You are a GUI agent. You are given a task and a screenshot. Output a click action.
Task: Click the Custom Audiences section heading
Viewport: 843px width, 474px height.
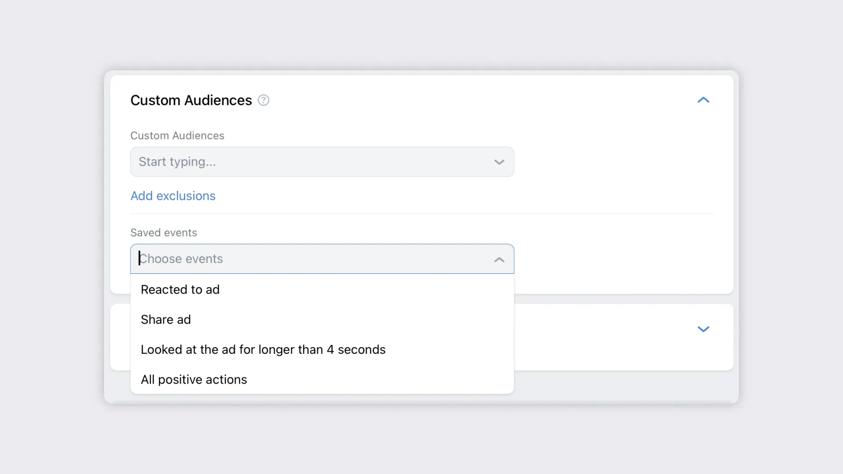(x=191, y=101)
